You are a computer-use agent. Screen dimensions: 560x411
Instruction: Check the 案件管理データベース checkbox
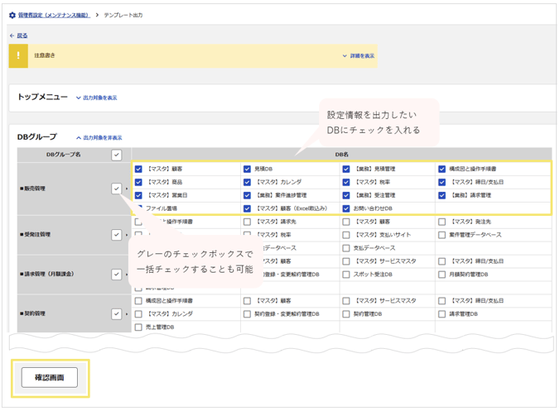442,235
